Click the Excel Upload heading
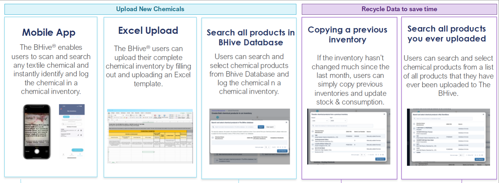The height and width of the screenshot is (183, 499). coord(148,31)
